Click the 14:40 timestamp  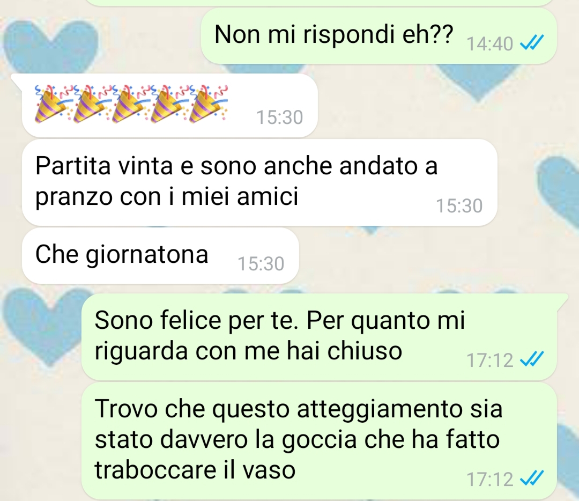coord(489,44)
